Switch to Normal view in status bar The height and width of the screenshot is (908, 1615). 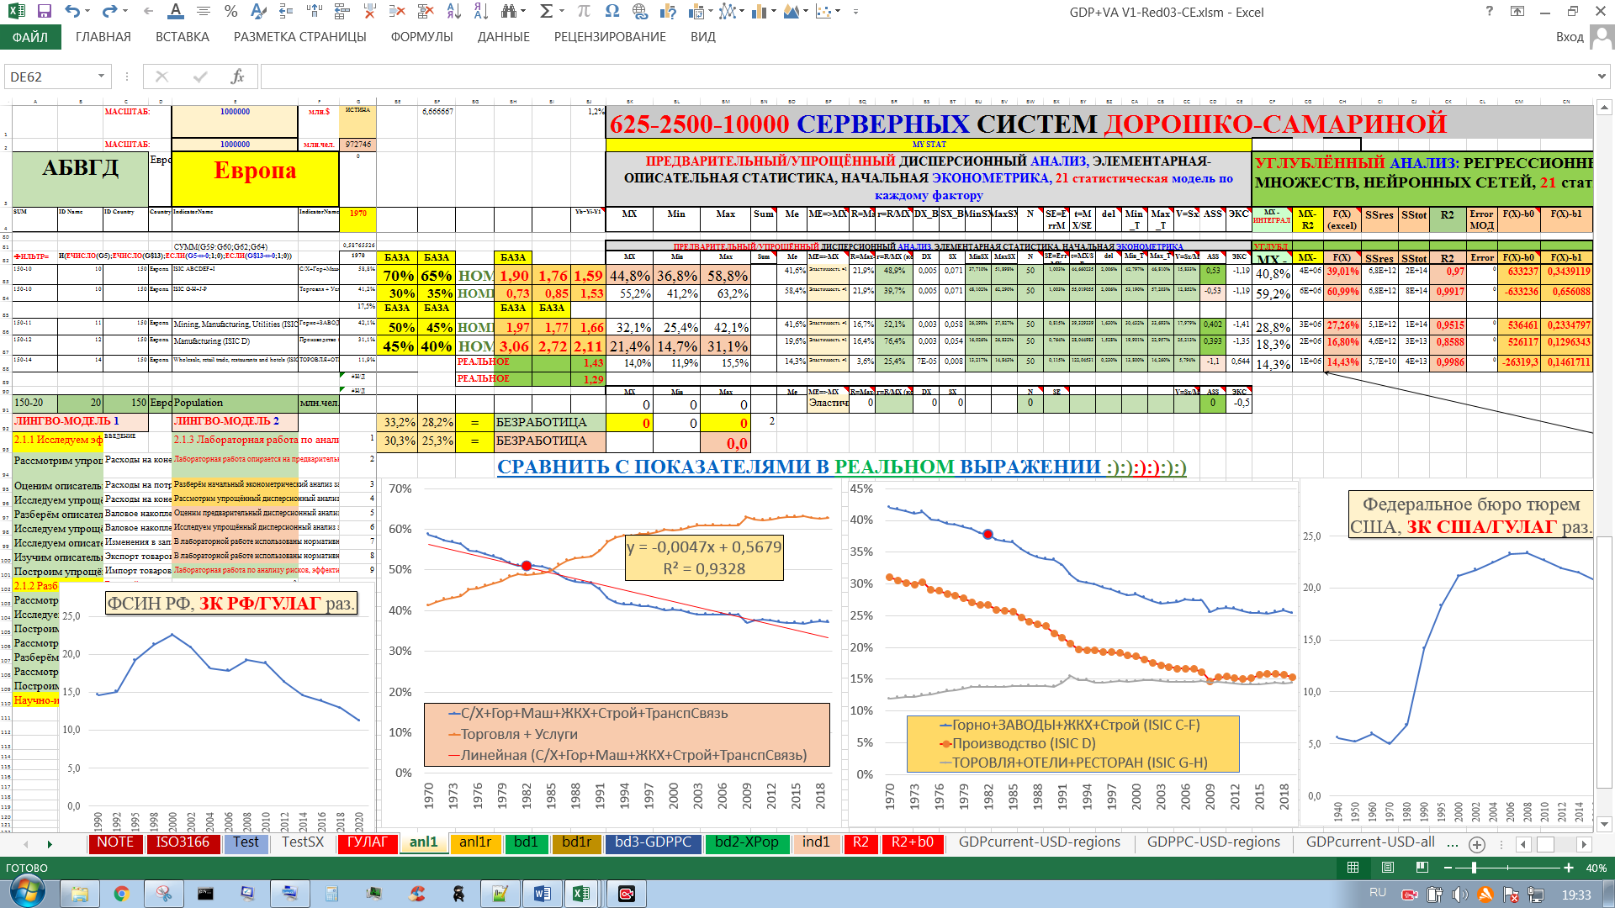coord(1353,868)
